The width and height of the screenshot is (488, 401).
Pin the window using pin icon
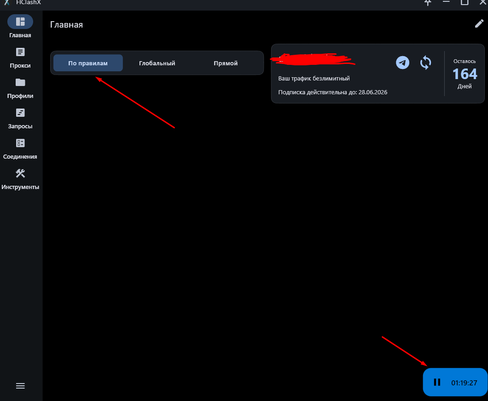click(x=428, y=2)
